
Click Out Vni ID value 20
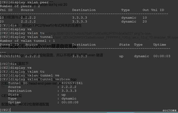pos(145,21)
